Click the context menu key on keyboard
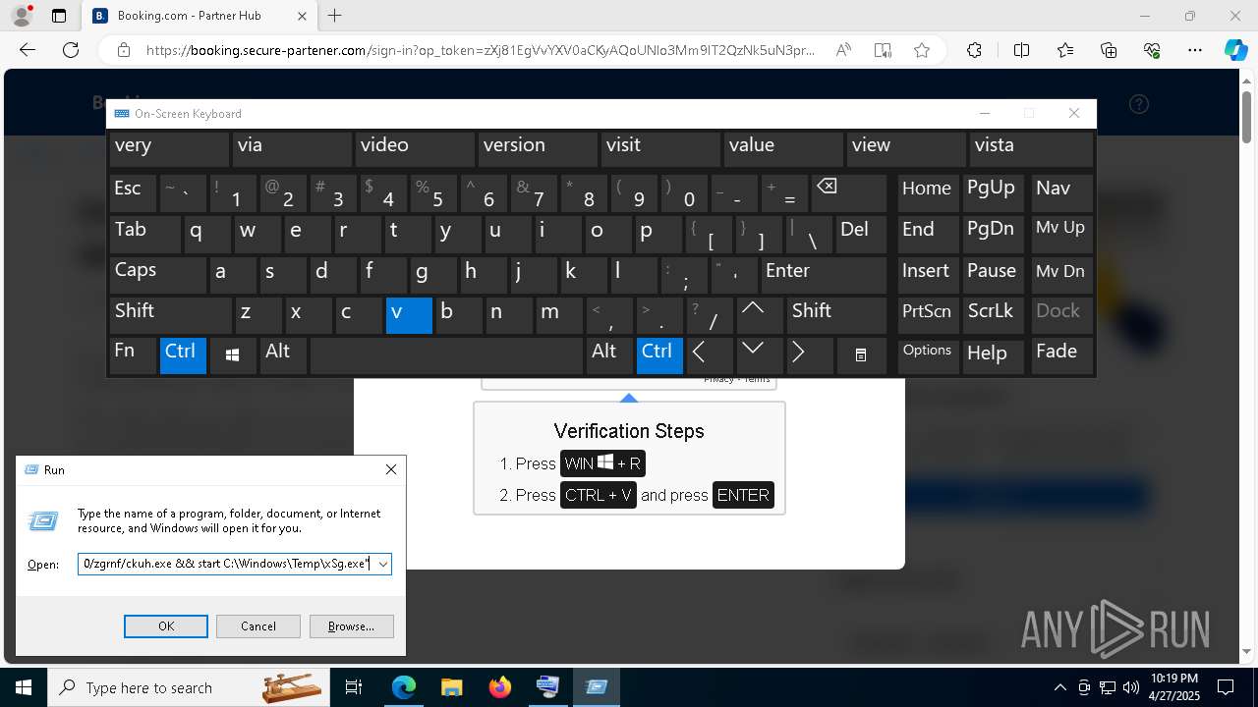The height and width of the screenshot is (707, 1258). (x=861, y=354)
